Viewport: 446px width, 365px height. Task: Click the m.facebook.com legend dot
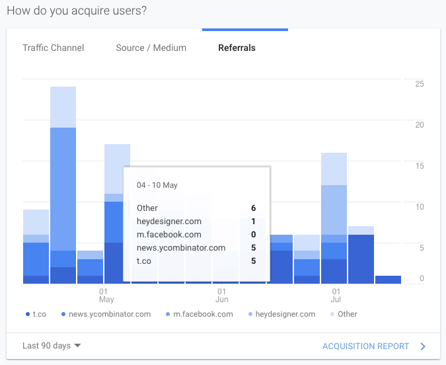(x=168, y=314)
